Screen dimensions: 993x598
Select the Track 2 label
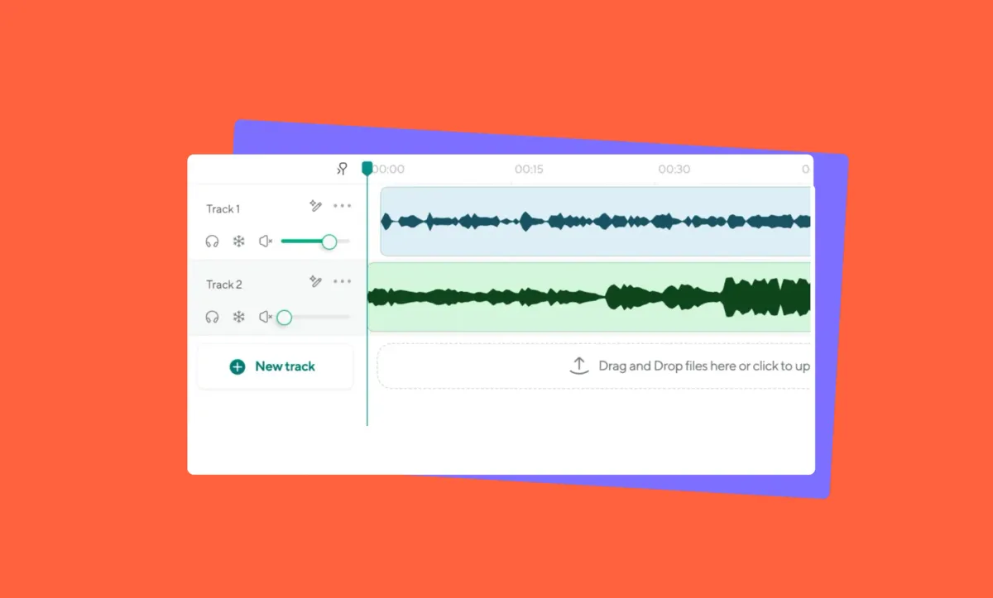[x=223, y=284]
